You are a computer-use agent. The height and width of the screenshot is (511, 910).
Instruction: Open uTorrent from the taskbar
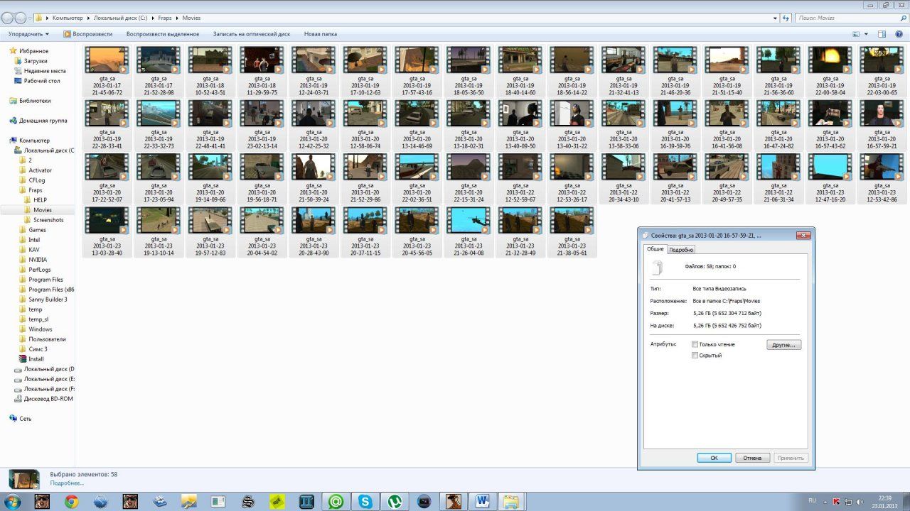coord(395,502)
